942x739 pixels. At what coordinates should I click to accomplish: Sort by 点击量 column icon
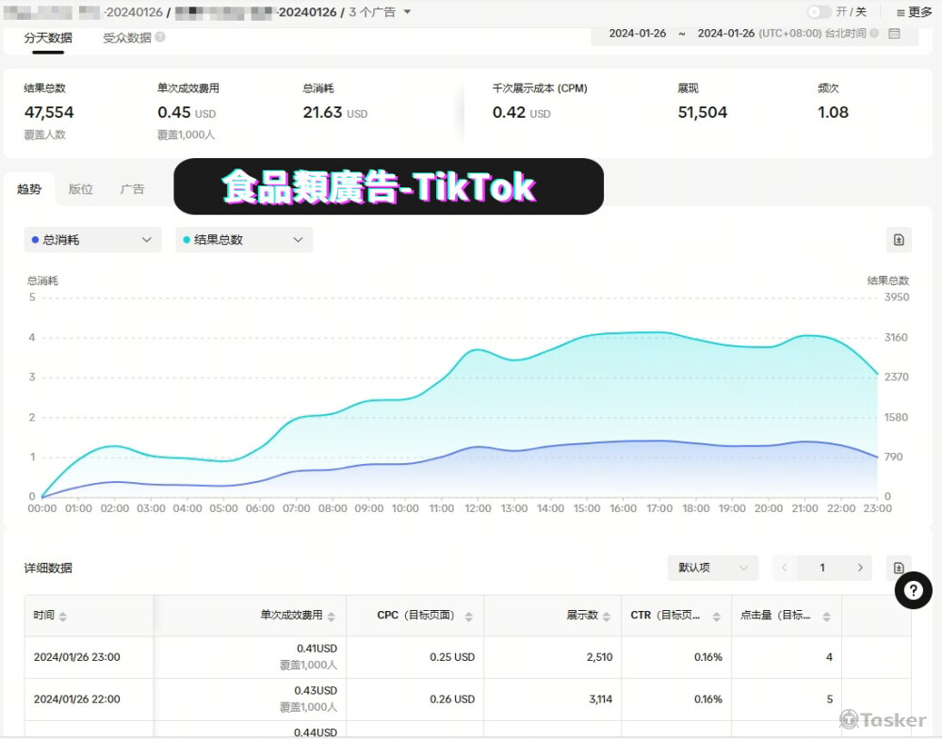827,616
